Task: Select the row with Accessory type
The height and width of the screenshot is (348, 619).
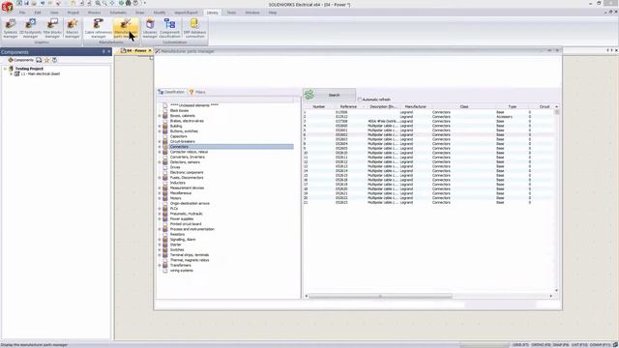Action: click(428, 117)
